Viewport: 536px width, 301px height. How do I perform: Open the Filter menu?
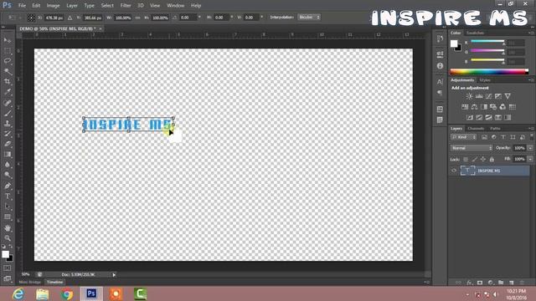[x=126, y=6]
